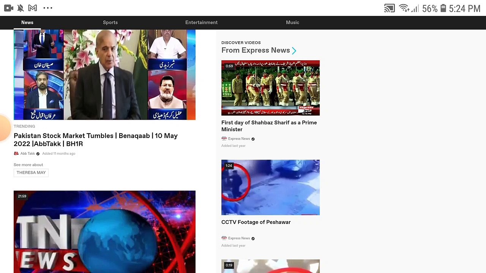Click Express News avatar under CCTV Footage video
486x273 pixels.
224,238
